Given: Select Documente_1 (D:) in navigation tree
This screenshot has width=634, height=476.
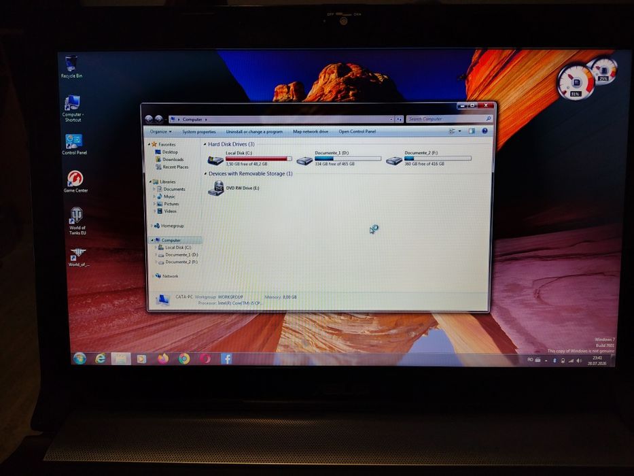Looking at the screenshot, I should (178, 254).
